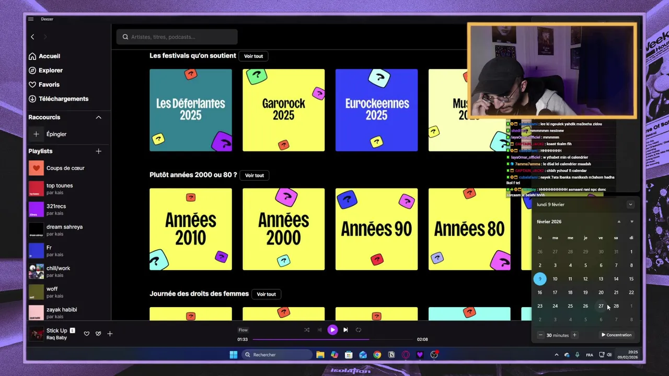The width and height of the screenshot is (669, 376).
Task: Start the Concentration focus session
Action: point(617,335)
